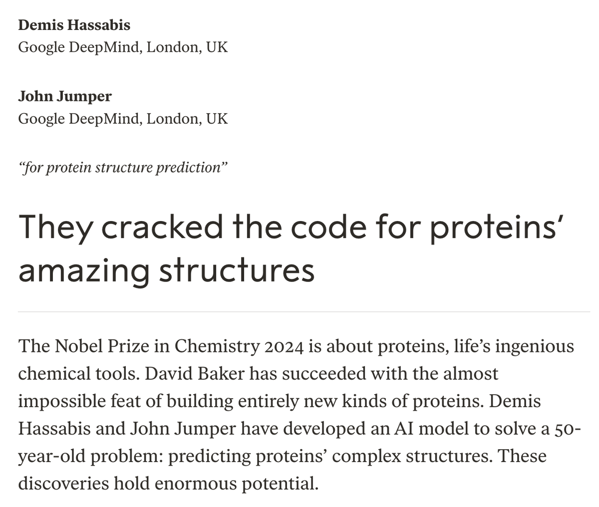Click the bold "Demis Hassabis" name

coord(74,25)
